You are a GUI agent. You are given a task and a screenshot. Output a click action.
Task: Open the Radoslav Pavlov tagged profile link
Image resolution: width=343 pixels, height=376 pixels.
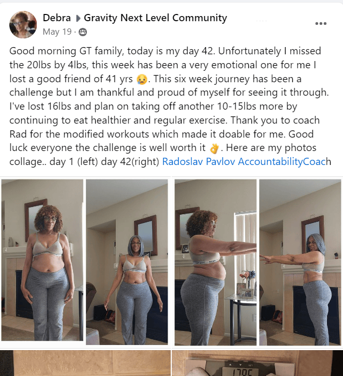click(199, 161)
